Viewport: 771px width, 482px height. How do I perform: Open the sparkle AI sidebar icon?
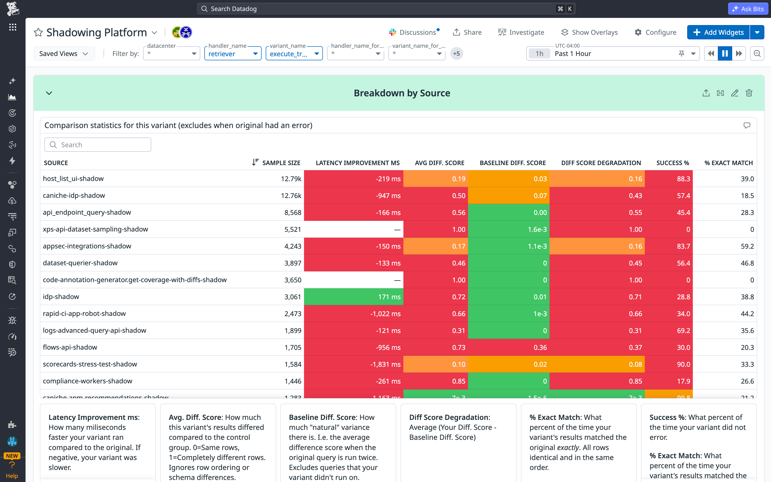coord(13,81)
